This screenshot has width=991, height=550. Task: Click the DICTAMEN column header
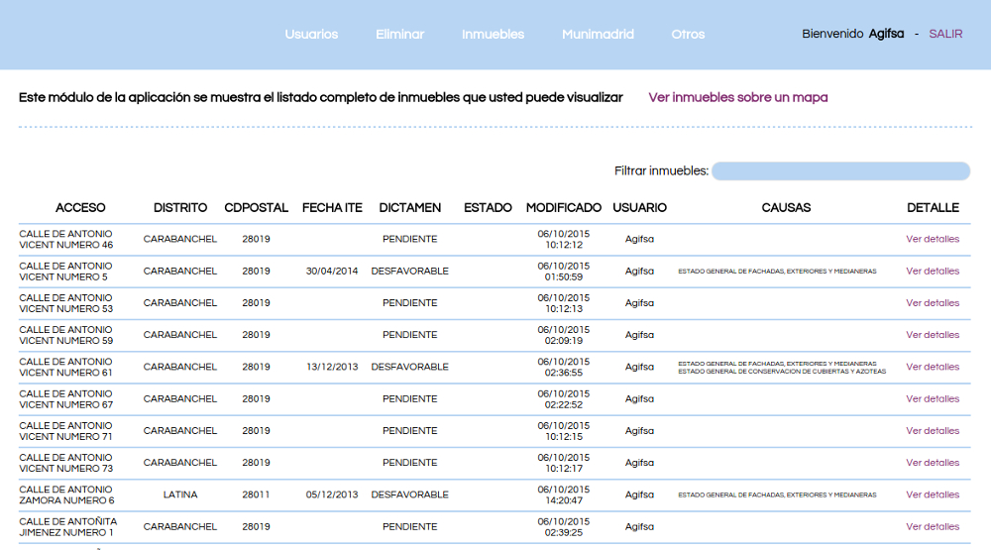tap(409, 208)
